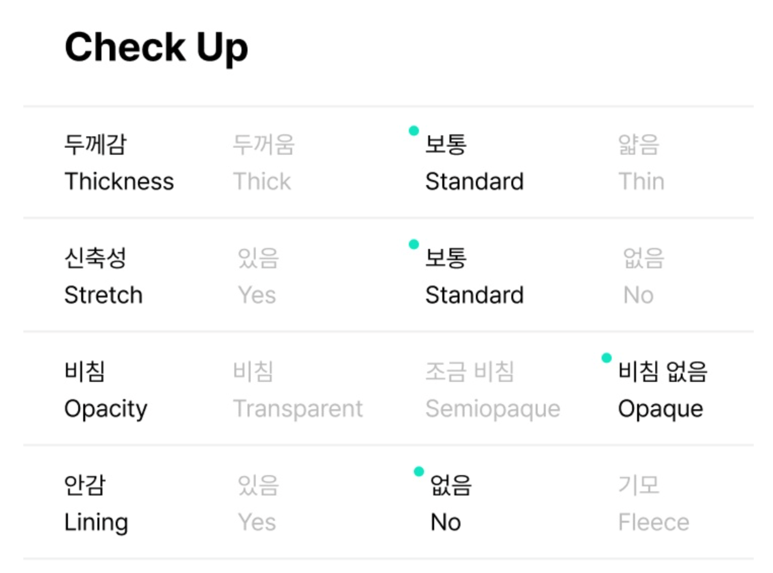Click the Lining row label
The image size is (773, 573).
[96, 504]
